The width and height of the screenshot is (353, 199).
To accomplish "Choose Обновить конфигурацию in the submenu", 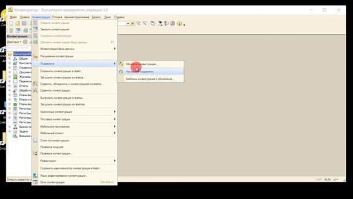I will [x=151, y=64].
